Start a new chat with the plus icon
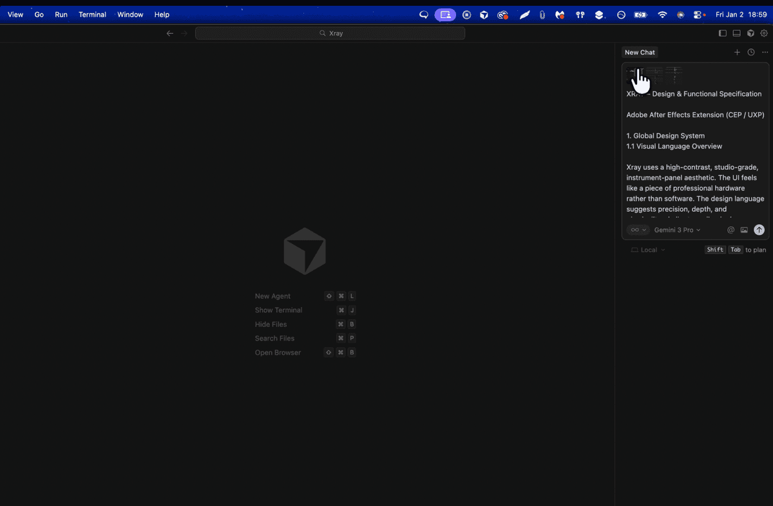The width and height of the screenshot is (773, 506). (737, 52)
